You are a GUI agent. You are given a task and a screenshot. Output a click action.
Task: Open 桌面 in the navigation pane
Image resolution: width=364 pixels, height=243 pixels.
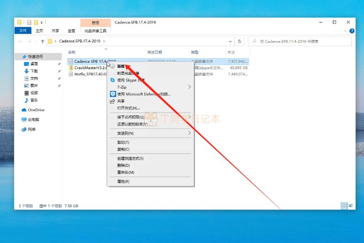[x=34, y=64]
